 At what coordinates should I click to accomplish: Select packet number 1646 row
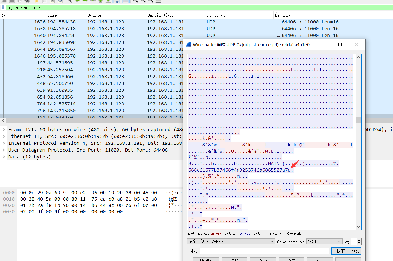point(92,56)
